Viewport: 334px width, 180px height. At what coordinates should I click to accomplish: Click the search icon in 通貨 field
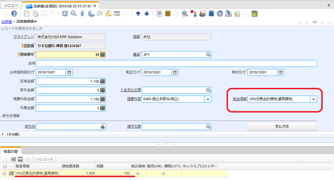pos(208,55)
